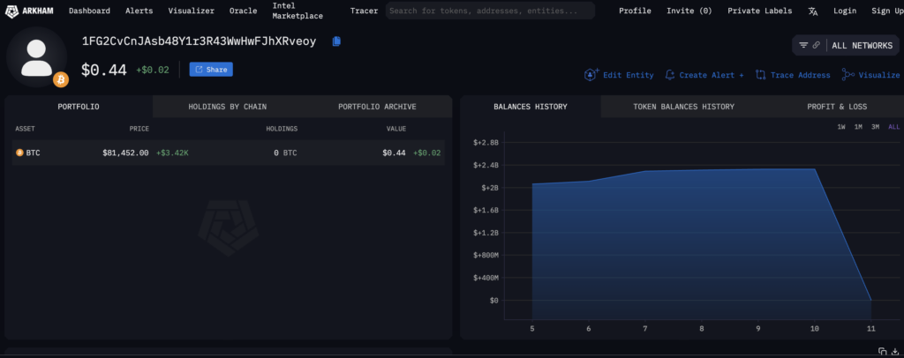Set chart range to 3M
The image size is (904, 358).
click(875, 127)
